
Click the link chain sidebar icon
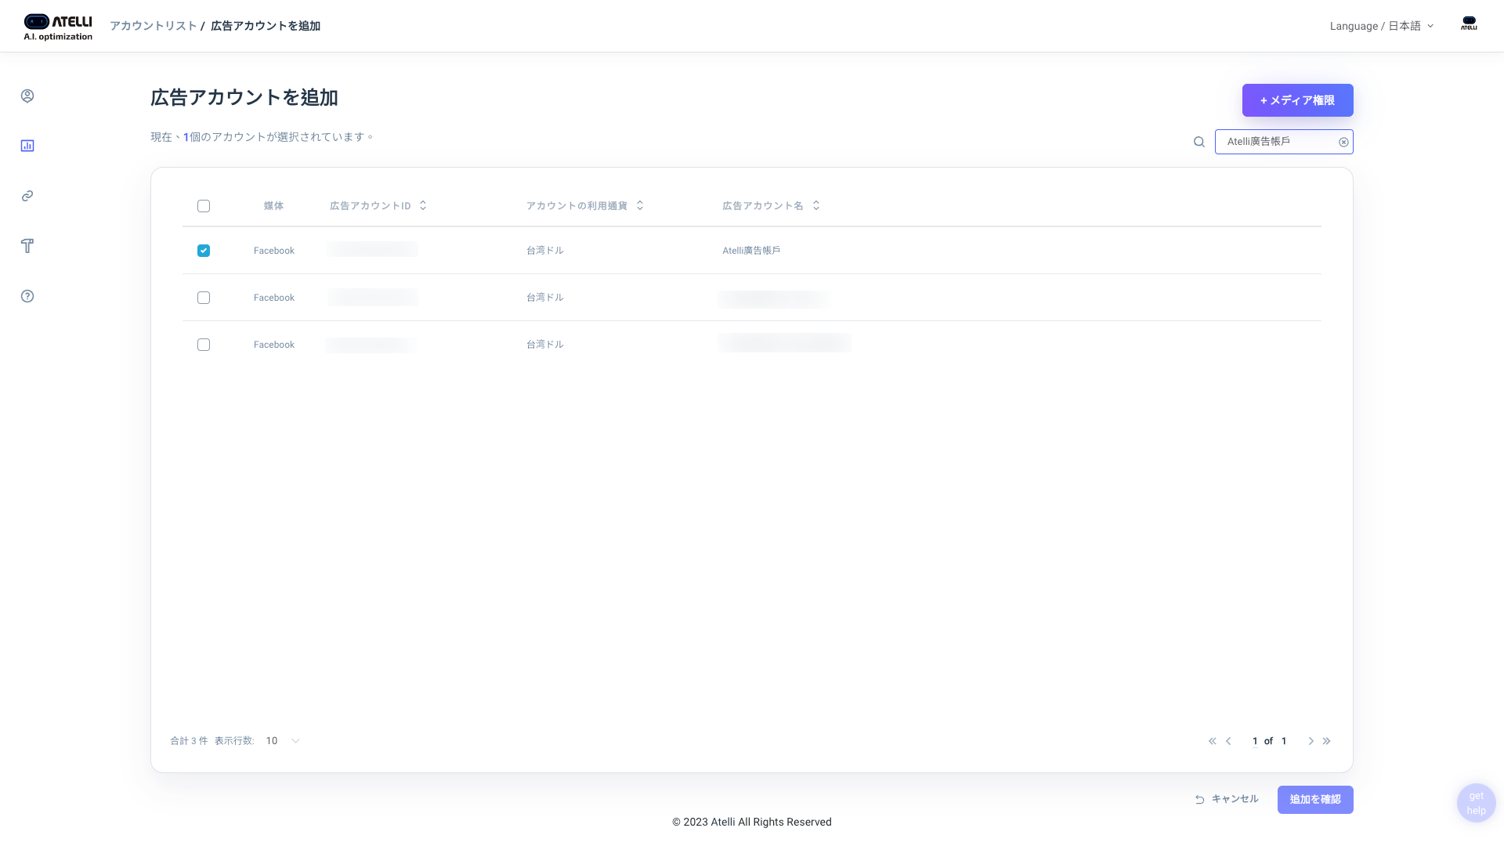27,196
